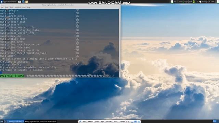Launch web browser globe icon in top panel
Image resolution: width=219 pixels, height=123 pixels.
point(23,2)
